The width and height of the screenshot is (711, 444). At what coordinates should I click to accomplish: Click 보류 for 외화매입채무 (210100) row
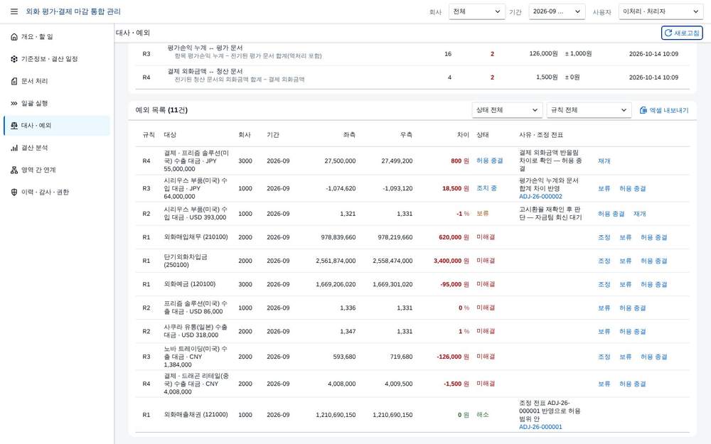(625, 237)
